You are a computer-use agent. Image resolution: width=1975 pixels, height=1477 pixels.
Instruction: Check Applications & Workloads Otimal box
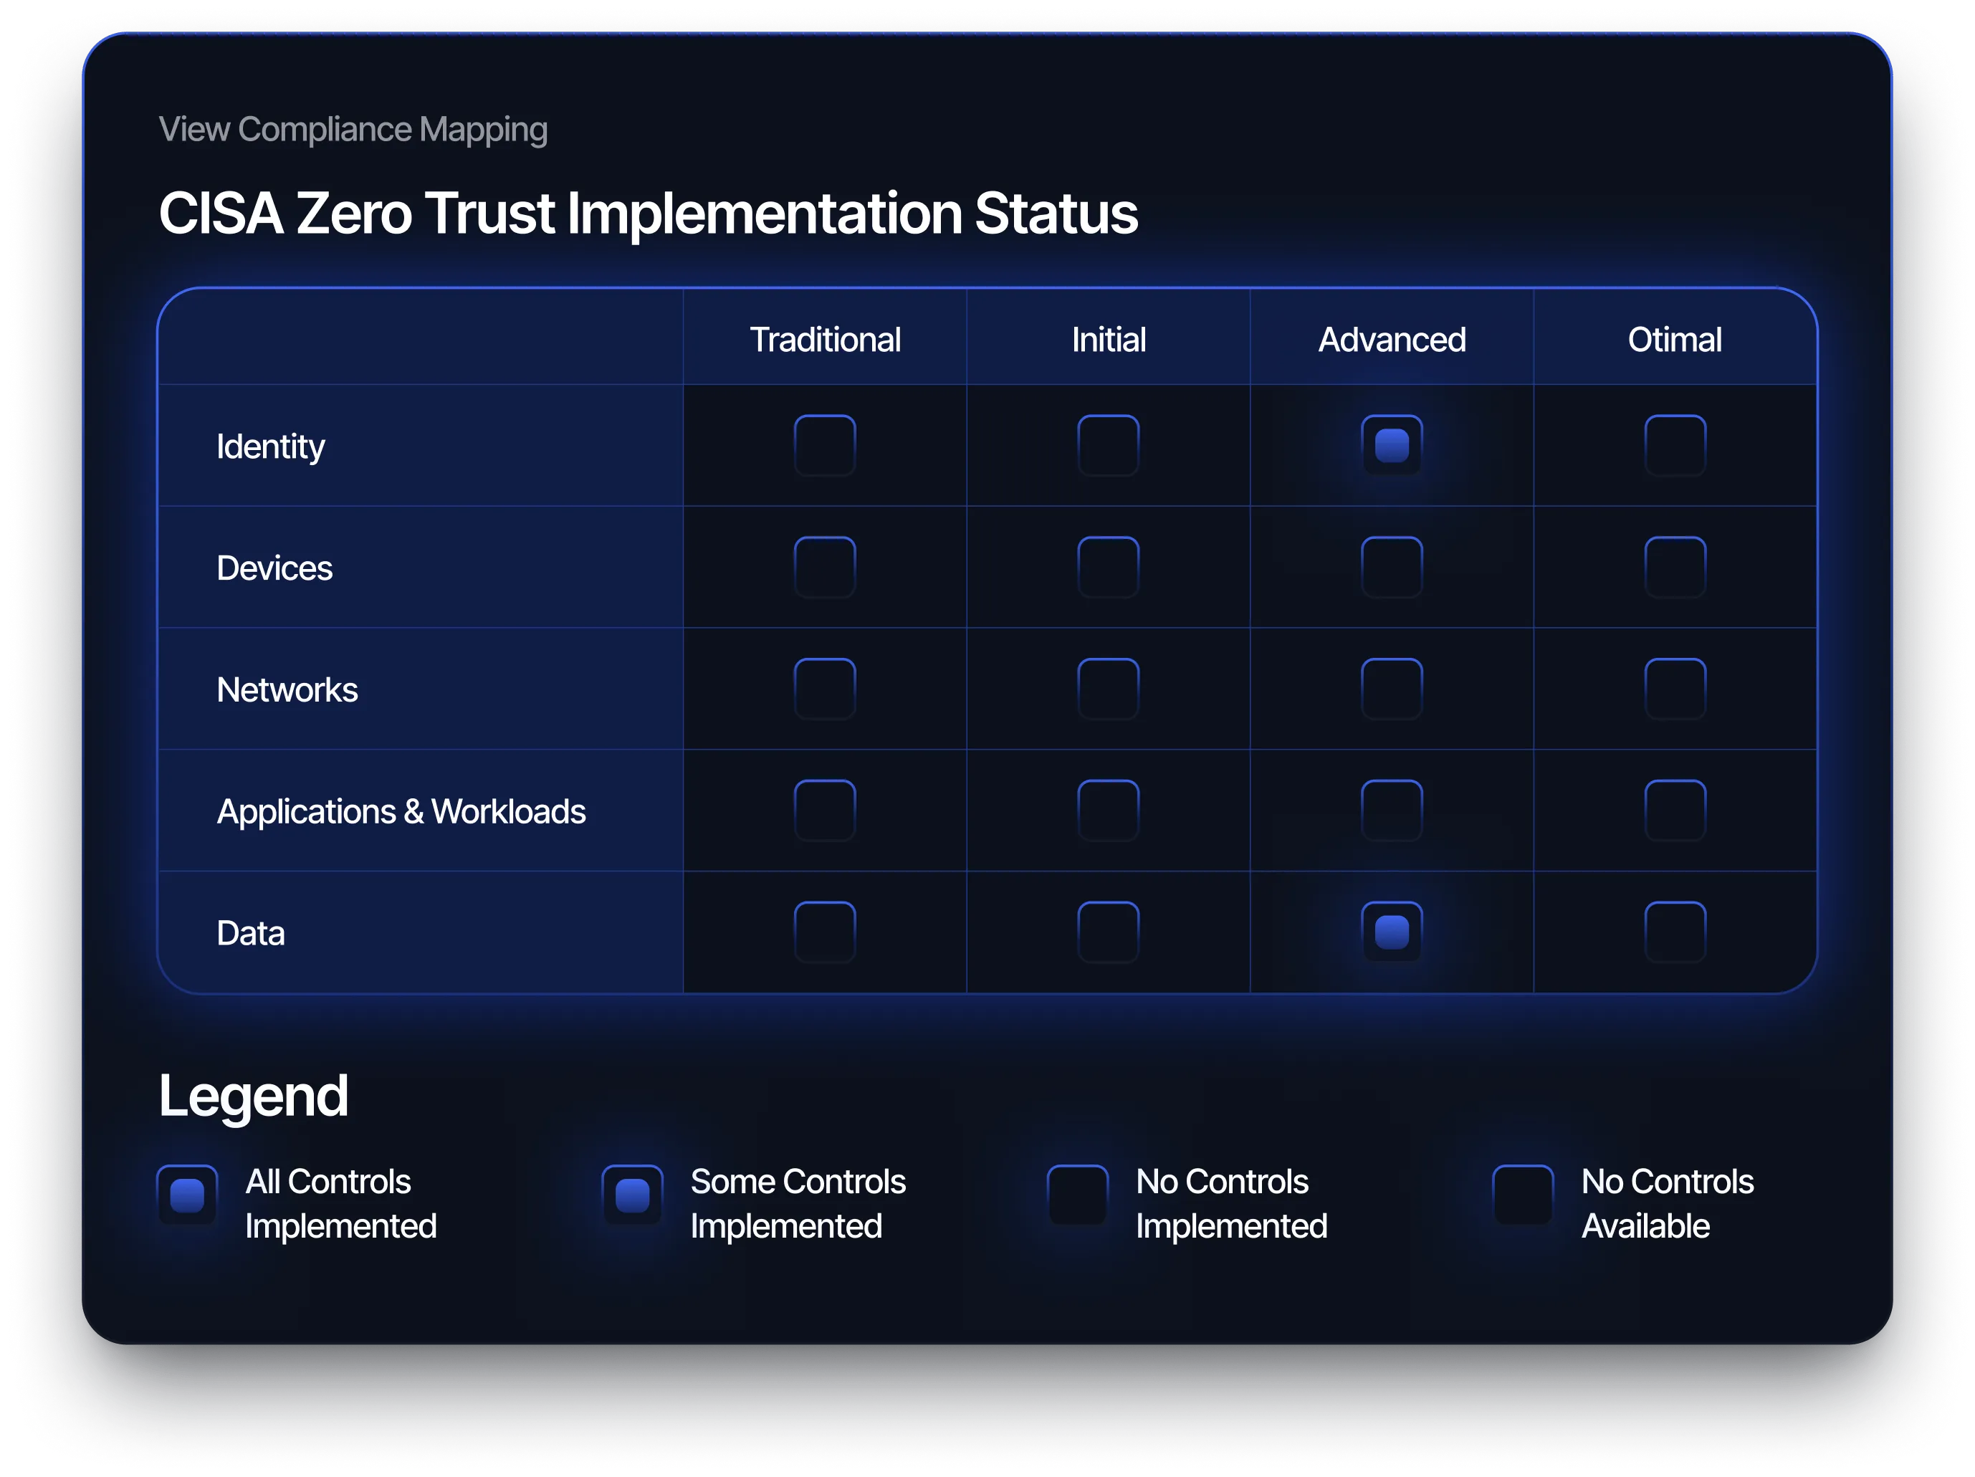(x=1675, y=811)
